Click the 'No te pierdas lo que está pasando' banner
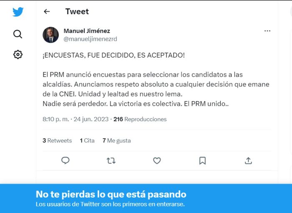This screenshot has height=213, width=292. (x=146, y=198)
